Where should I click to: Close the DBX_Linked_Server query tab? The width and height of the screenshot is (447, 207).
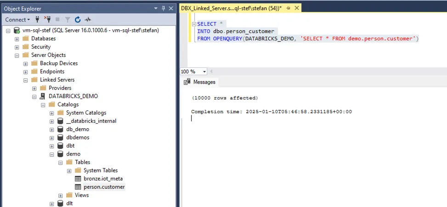[296, 8]
